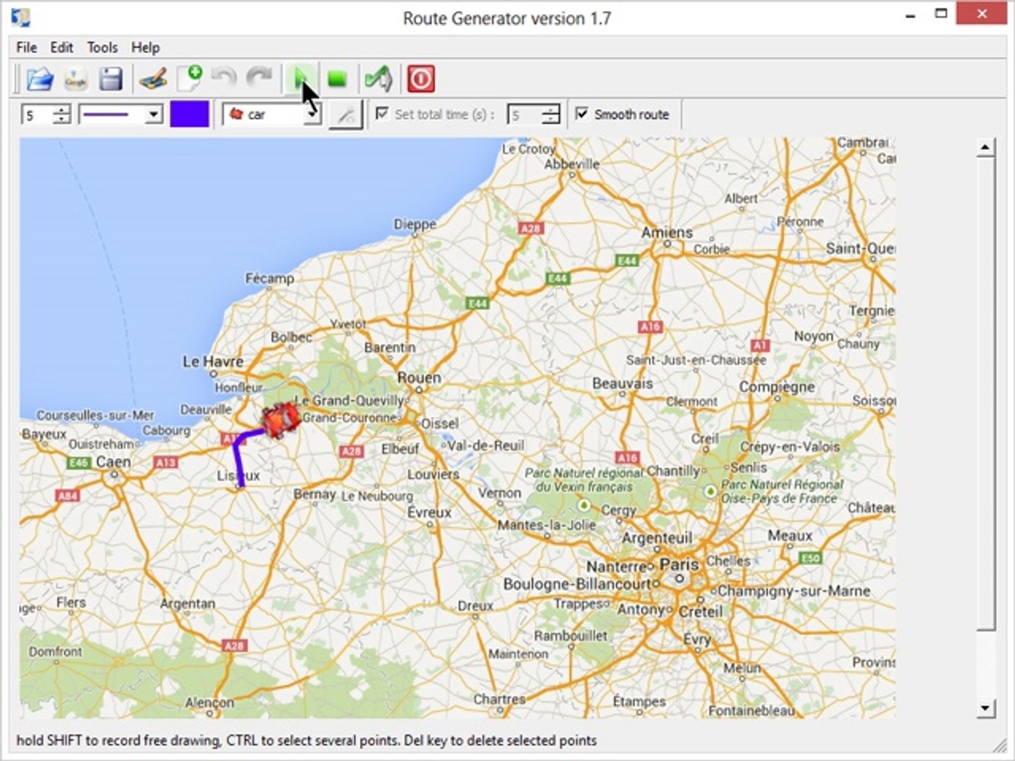Viewport: 1015px width, 761px height.
Task: Open the Help menu
Action: point(145,47)
